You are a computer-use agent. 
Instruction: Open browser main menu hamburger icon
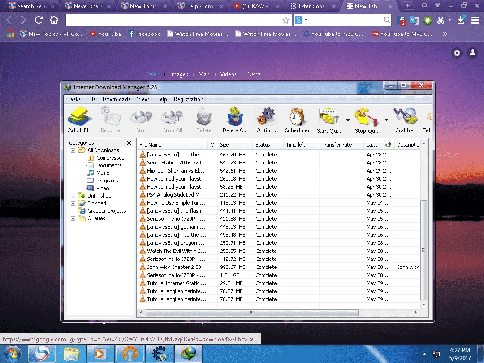pos(475,20)
